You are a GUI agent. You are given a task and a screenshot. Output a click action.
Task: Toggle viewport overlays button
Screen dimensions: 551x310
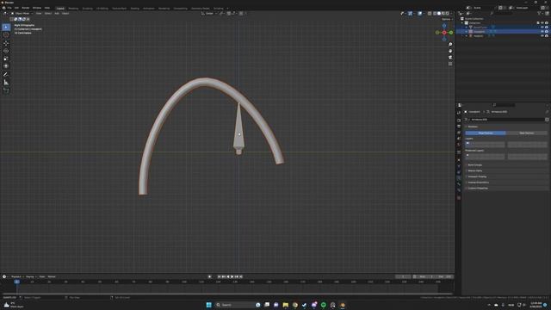pos(420,14)
